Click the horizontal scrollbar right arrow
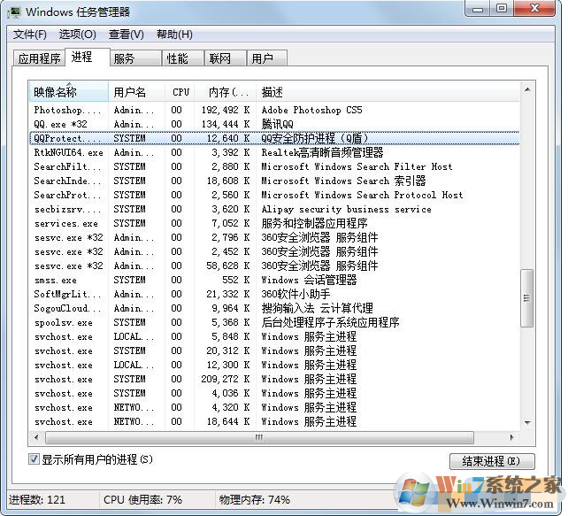 pos(513,436)
